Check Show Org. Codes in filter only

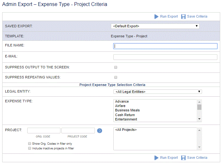click(29, 143)
